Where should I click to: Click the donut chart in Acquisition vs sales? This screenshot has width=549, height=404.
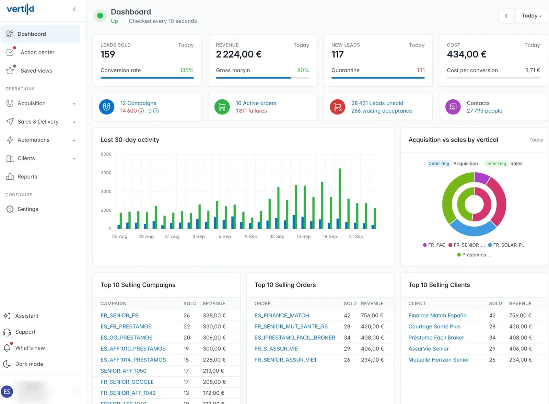[474, 204]
